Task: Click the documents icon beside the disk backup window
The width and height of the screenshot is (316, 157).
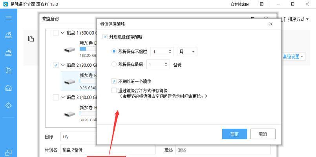Action: (x=31, y=38)
